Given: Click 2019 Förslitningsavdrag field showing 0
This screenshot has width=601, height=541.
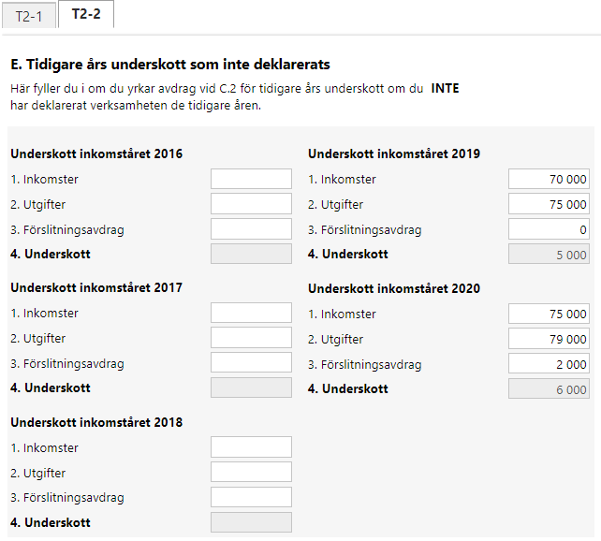Looking at the screenshot, I should (x=549, y=229).
